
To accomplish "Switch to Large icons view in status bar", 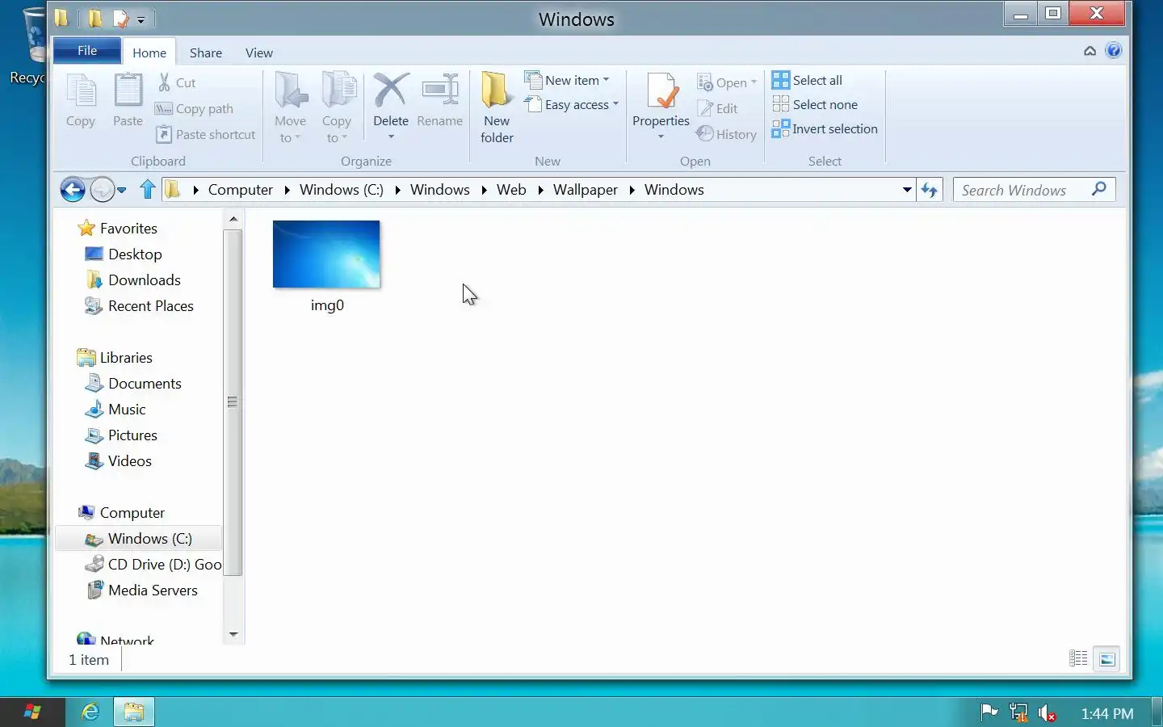I will [1107, 659].
